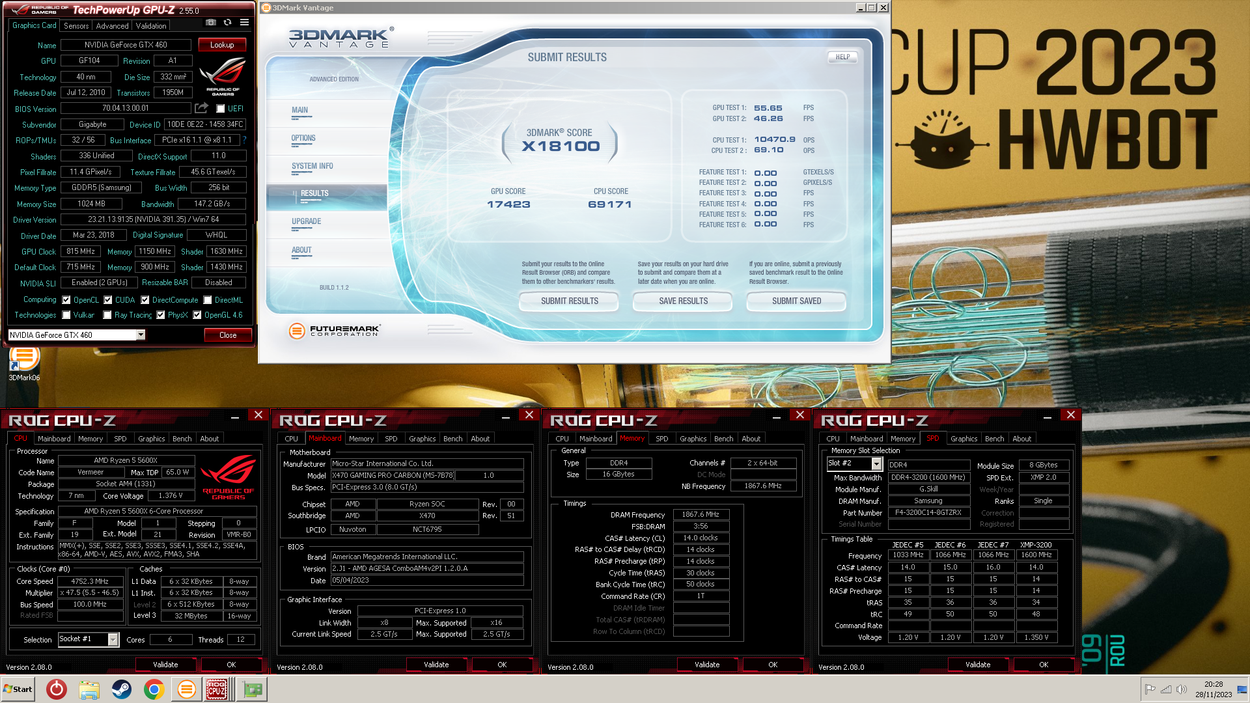Click 3DMark score X18100
This screenshot has width=1250, height=703.
pos(561,146)
